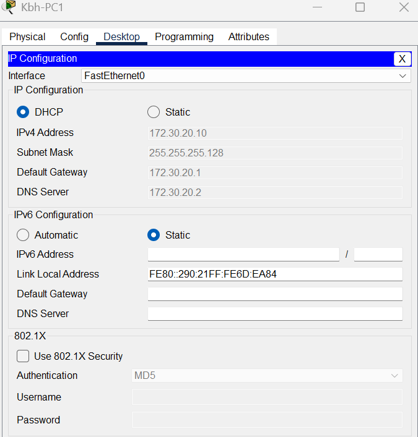Viewport: 418px width, 437px height.
Task: Click the 802.1X Username field
Action: point(267,397)
